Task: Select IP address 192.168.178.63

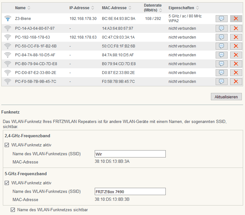Action: pyautogui.click(x=83, y=37)
